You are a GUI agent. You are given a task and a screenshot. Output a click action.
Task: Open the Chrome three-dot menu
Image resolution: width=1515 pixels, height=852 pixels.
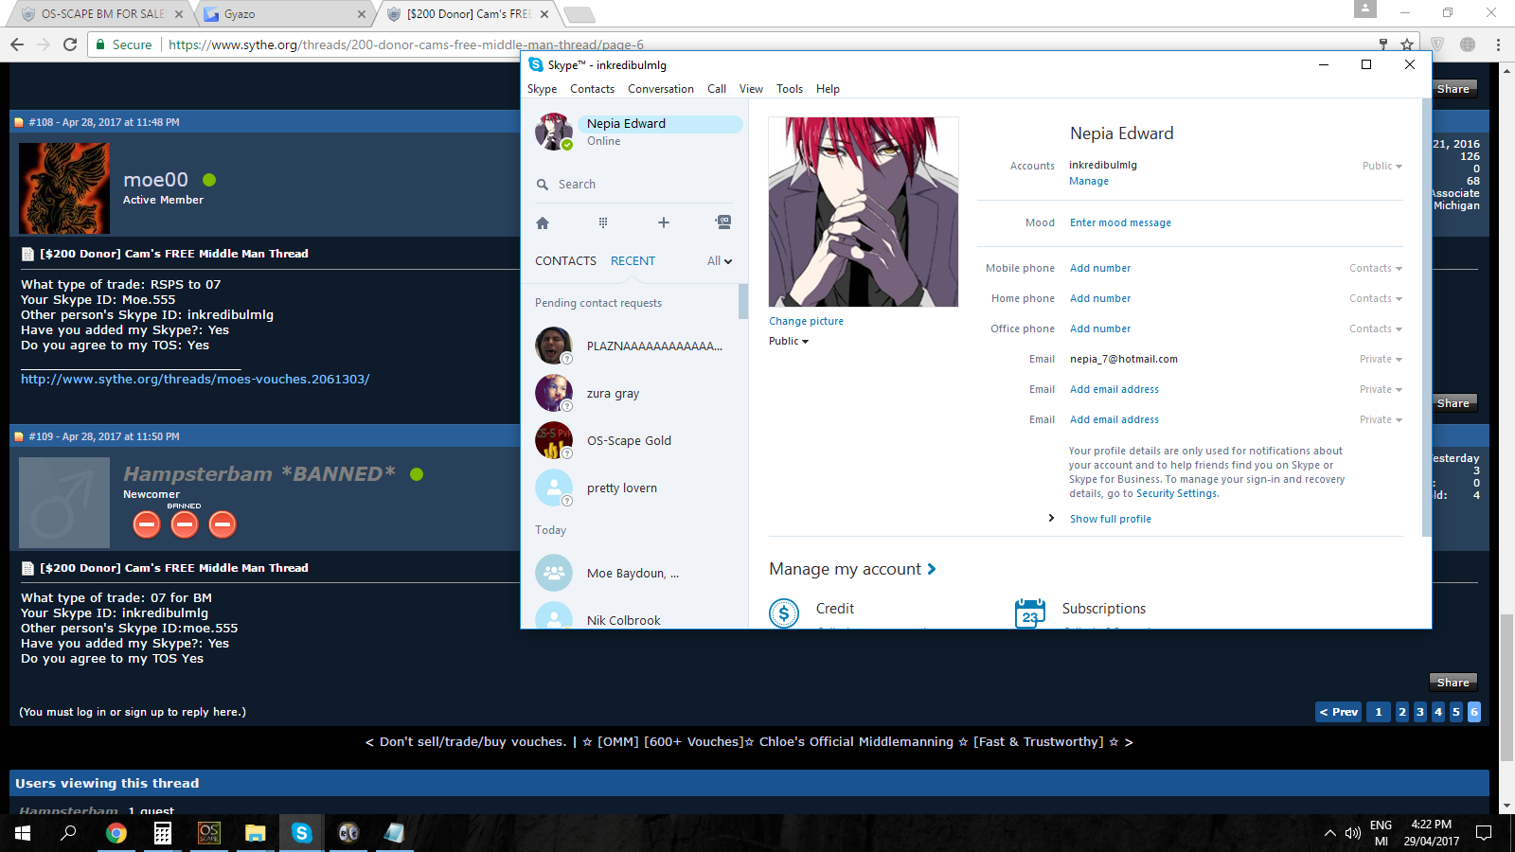(x=1498, y=44)
